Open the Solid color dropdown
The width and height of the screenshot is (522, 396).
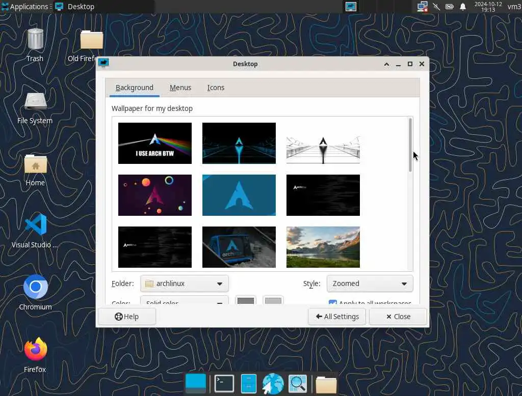(x=185, y=301)
